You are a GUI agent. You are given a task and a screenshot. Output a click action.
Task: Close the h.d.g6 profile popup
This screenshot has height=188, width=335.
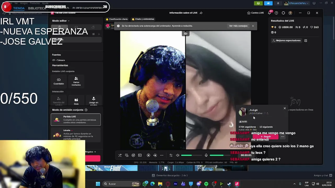point(285,108)
